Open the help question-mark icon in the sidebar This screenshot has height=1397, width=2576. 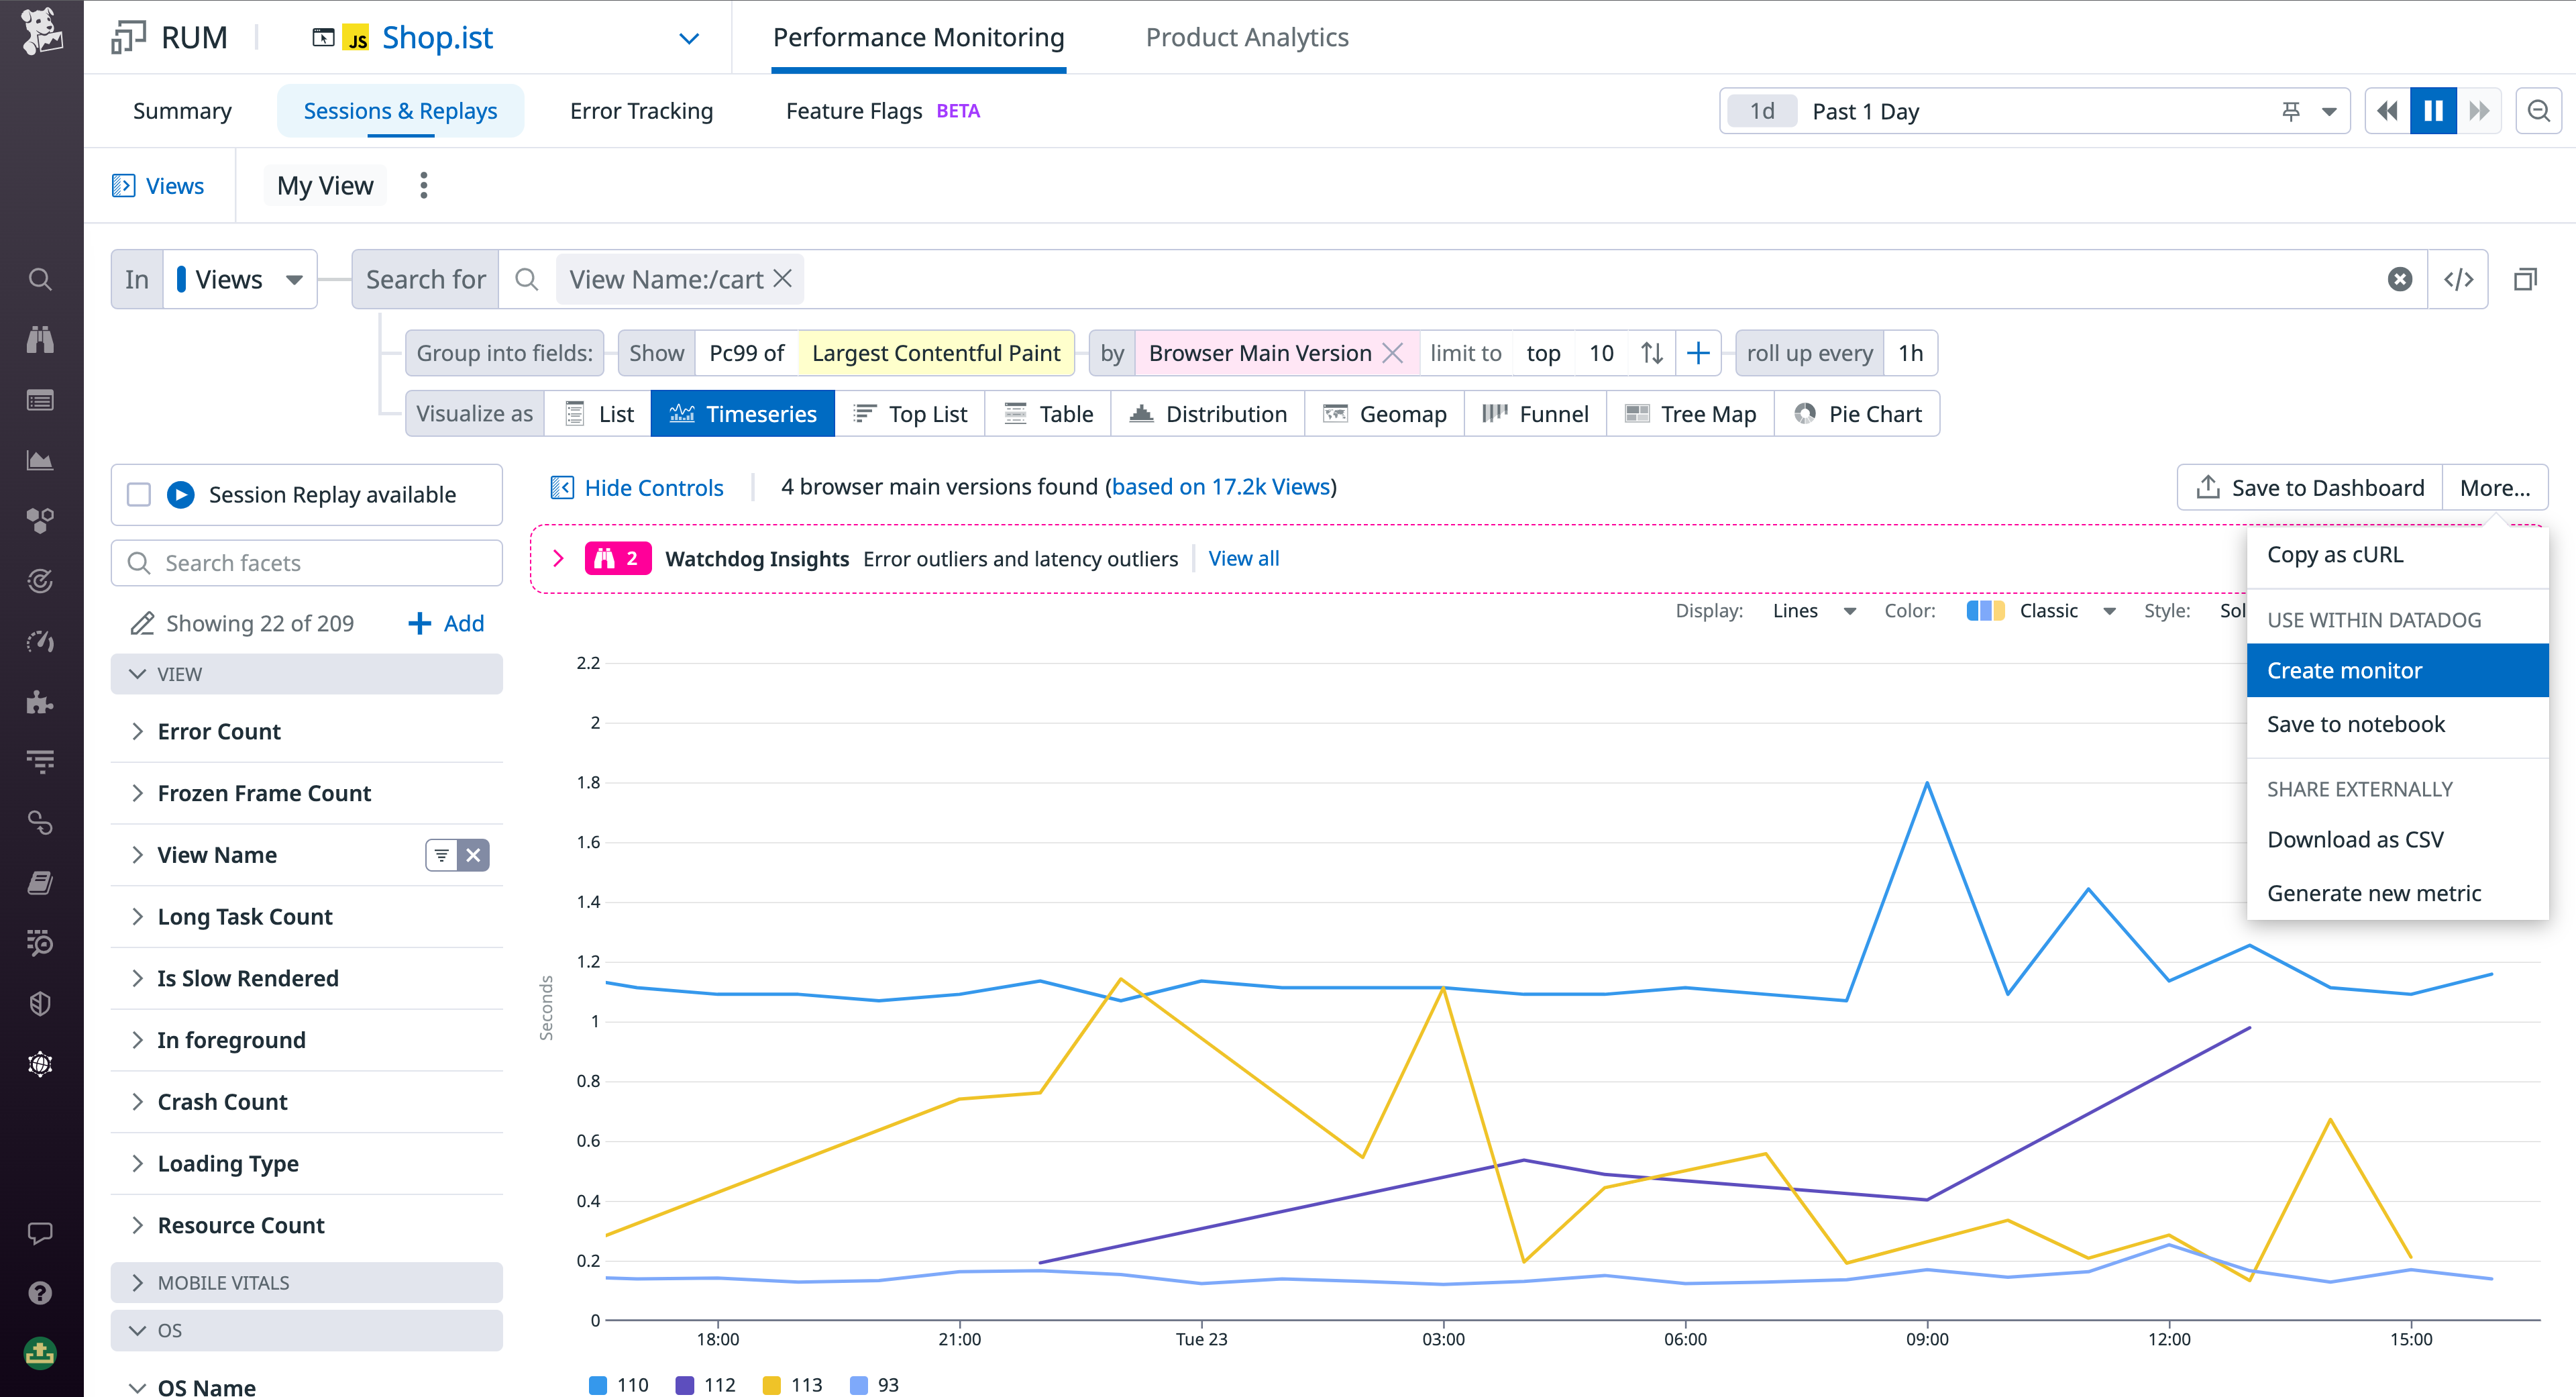(40, 1292)
